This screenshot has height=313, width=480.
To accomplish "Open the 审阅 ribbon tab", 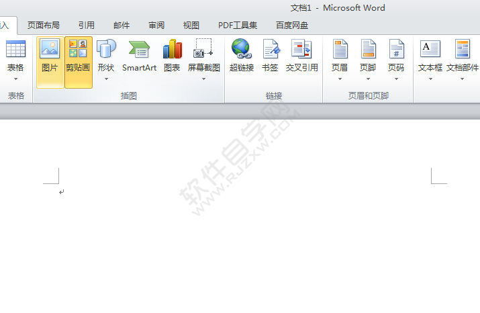I will [x=156, y=25].
